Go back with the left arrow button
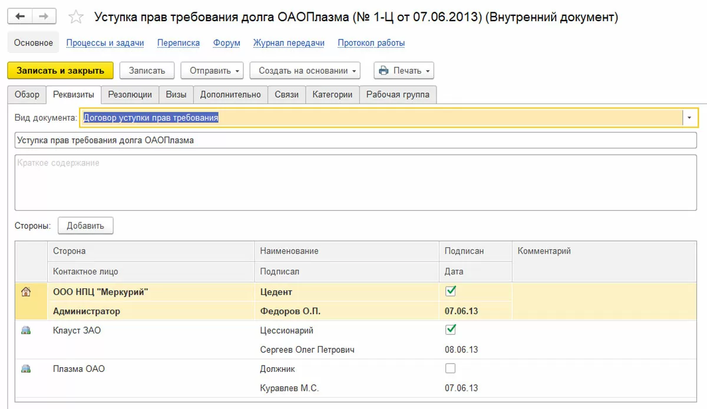707x409 pixels. (x=20, y=16)
